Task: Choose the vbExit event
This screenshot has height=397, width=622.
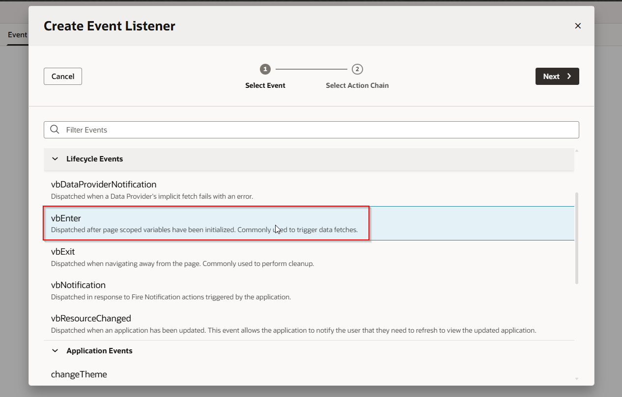Action: click(63, 252)
